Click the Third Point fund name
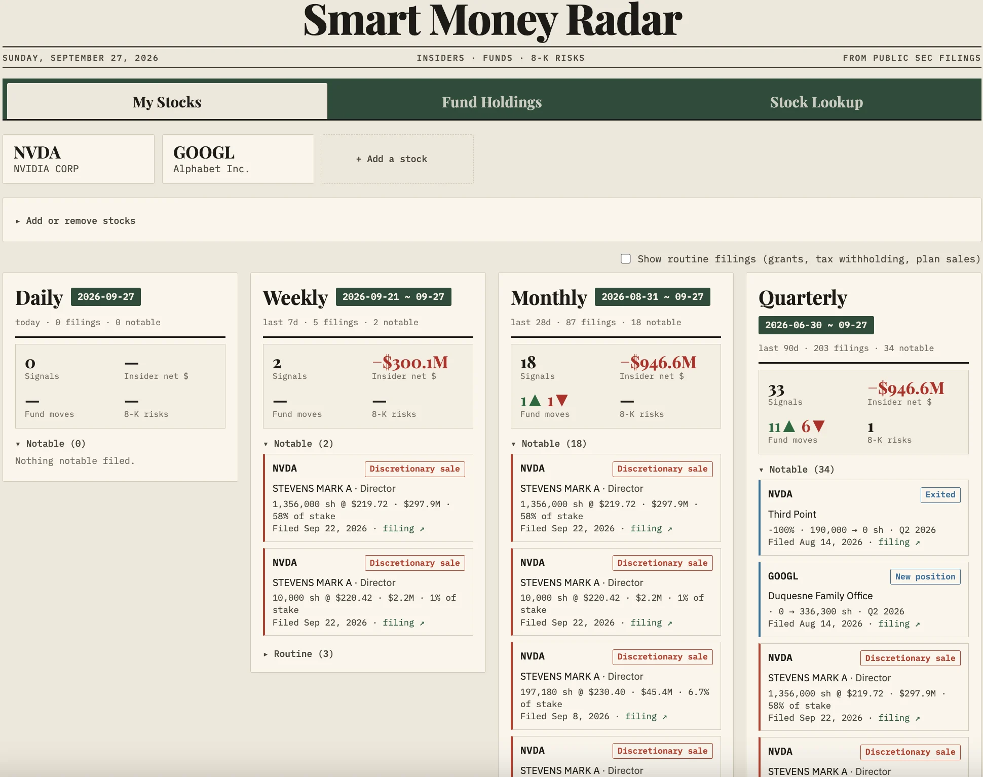 pos(792,514)
